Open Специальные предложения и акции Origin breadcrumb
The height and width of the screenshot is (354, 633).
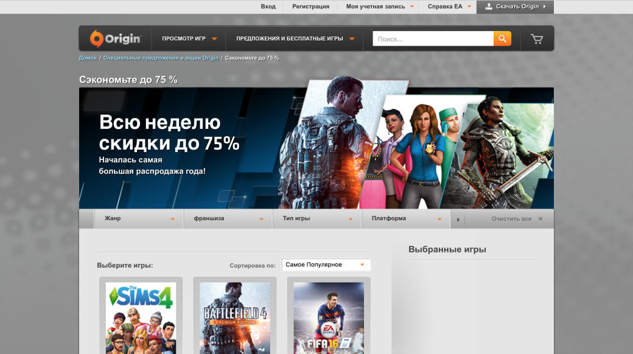[x=161, y=58]
